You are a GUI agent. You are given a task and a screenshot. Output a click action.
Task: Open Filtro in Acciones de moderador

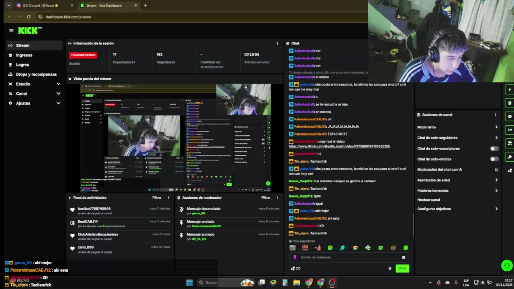click(265, 197)
